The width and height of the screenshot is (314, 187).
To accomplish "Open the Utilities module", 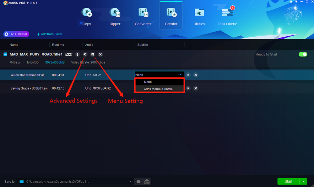I will coord(199,17).
